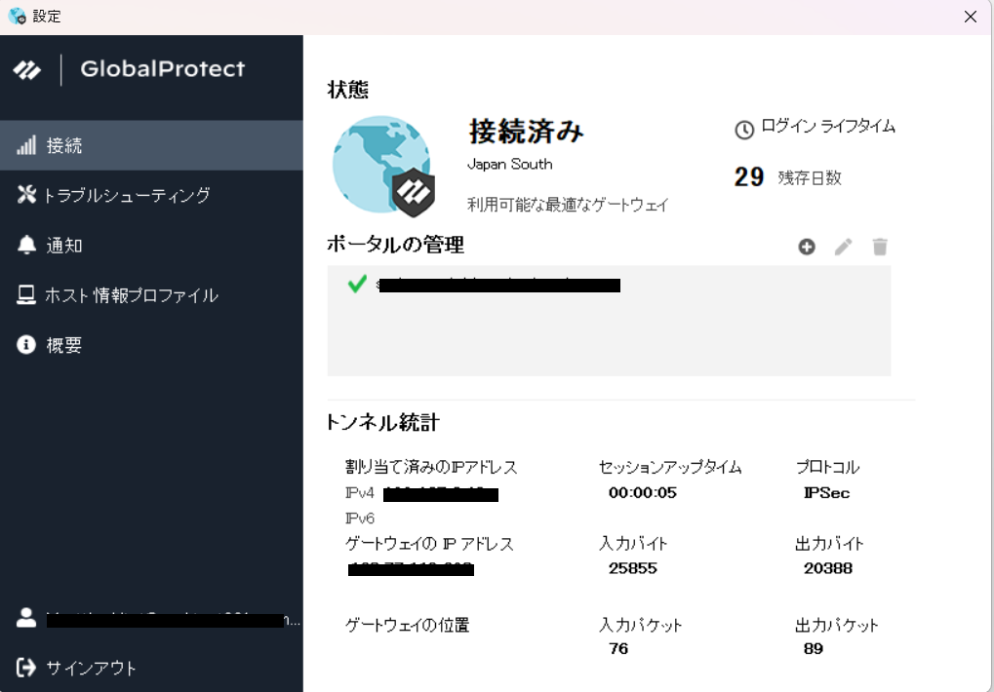994x692 pixels.
Task: Click the 接続済み status heading
Action: [526, 131]
